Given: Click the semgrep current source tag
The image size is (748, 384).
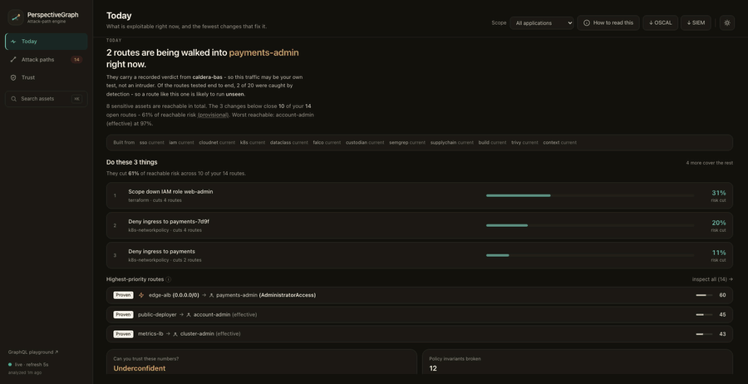Looking at the screenshot, I should point(407,143).
